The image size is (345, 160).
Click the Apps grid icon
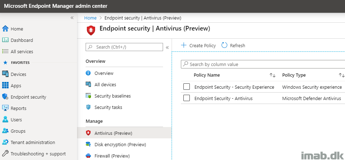pos(5,85)
